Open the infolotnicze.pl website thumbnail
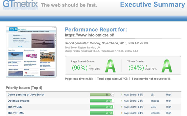Image resolution: width=187 pixels, height=116 pixels. 31,52
